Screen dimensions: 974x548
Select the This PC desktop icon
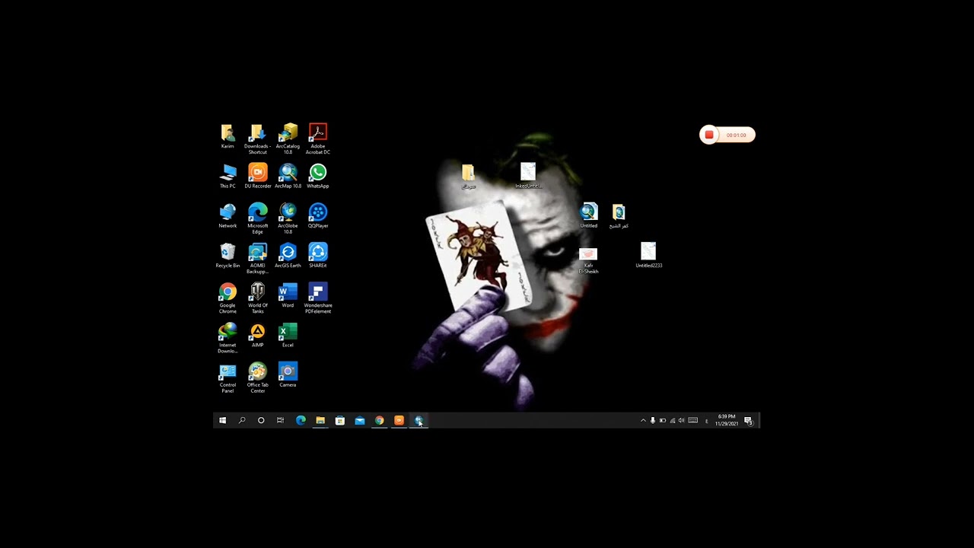pyautogui.click(x=228, y=176)
